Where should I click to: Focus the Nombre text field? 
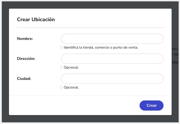coord(112,39)
